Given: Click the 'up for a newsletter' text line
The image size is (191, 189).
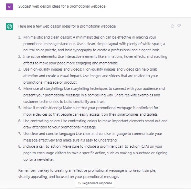Looking at the screenshot, I should (x=39, y=159).
